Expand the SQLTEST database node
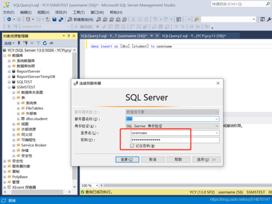272x204 pixels. [x=9, y=82]
